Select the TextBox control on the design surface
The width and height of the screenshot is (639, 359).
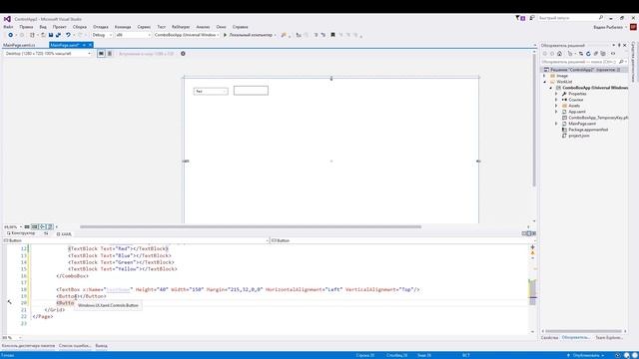(x=251, y=91)
